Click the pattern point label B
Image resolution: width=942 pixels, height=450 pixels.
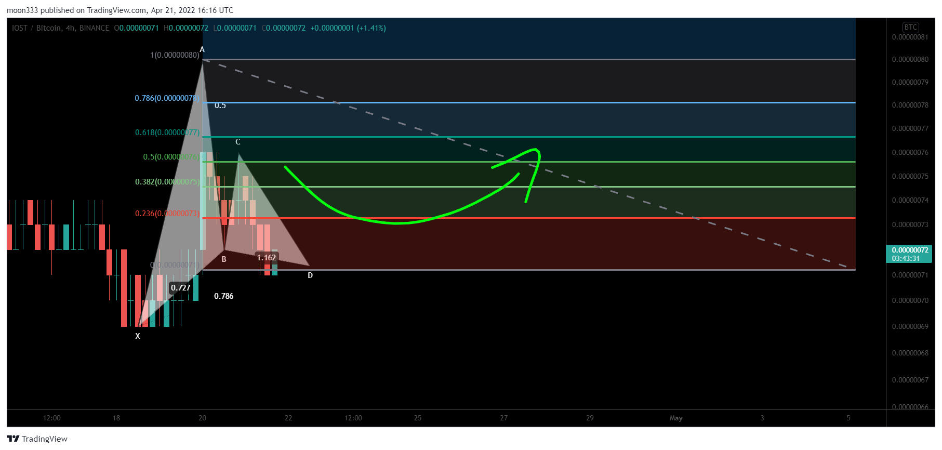224,259
